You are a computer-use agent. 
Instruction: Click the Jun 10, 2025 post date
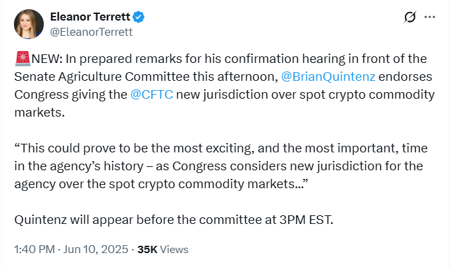96,249
